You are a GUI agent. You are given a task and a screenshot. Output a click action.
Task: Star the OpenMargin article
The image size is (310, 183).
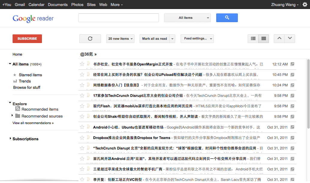(x=82, y=64)
